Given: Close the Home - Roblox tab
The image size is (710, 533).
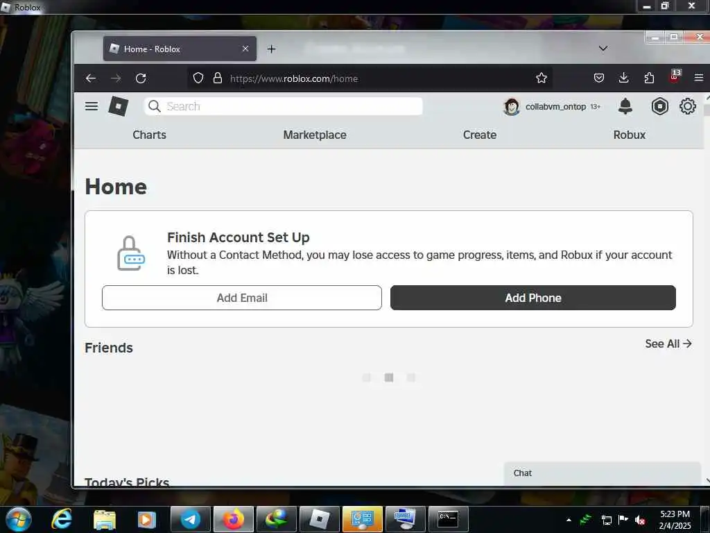Looking at the screenshot, I should point(245,49).
